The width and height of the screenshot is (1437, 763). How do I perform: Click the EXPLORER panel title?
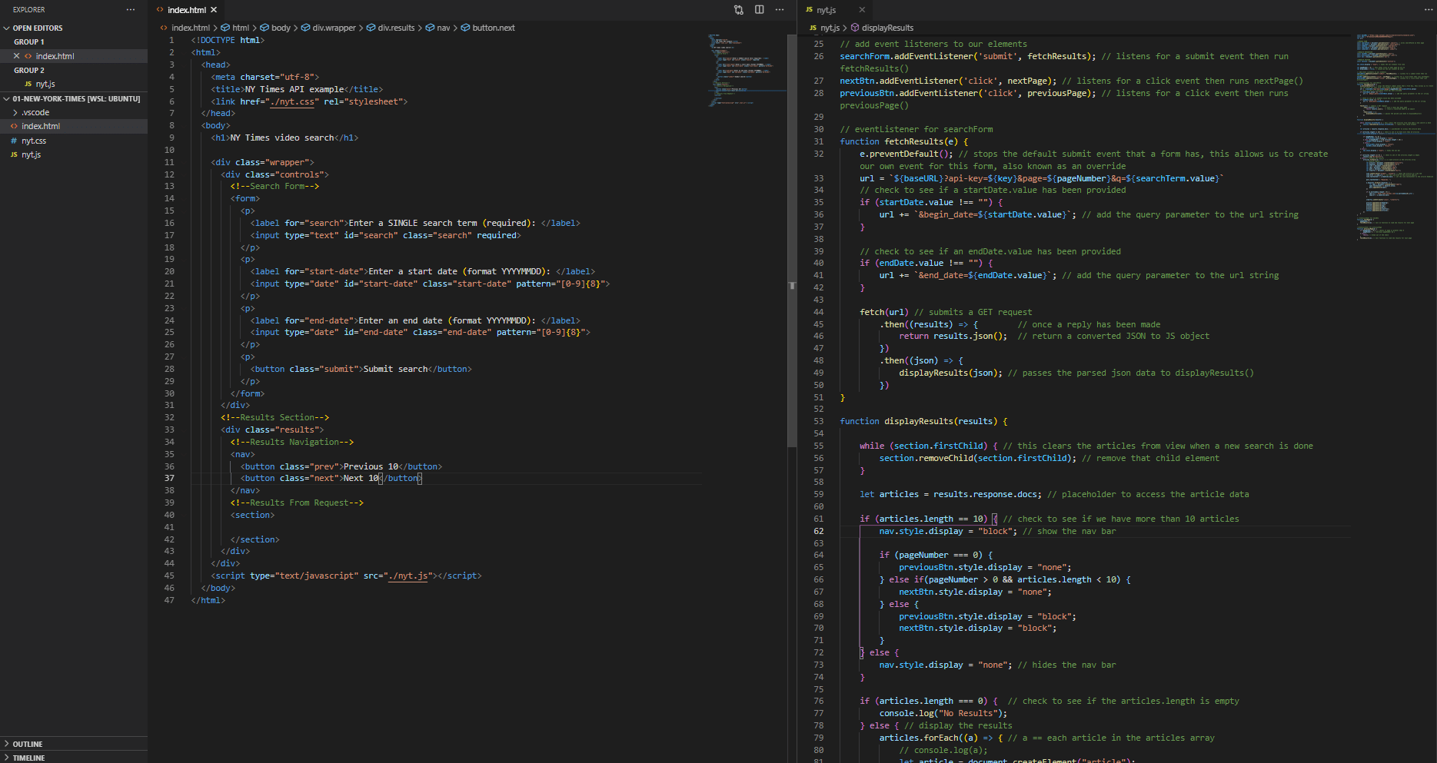pos(29,10)
